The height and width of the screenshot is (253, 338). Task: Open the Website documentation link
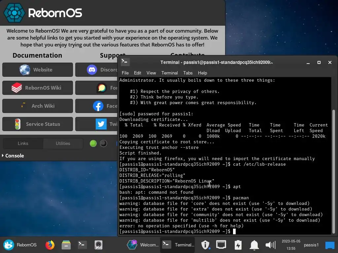click(x=38, y=70)
